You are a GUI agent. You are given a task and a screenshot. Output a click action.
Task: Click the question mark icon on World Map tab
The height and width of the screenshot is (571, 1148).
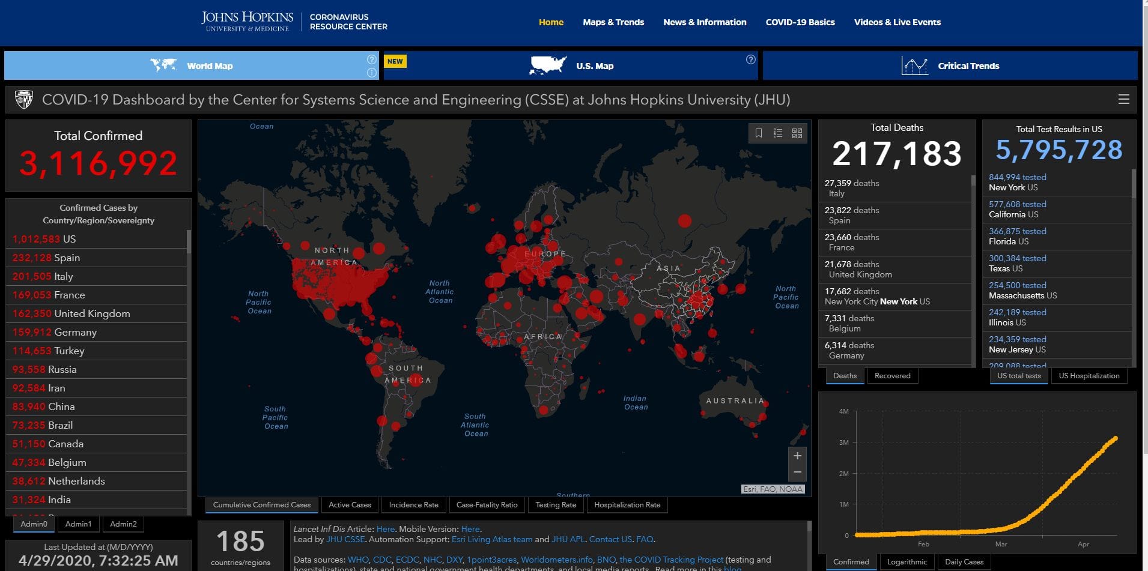[x=372, y=59]
